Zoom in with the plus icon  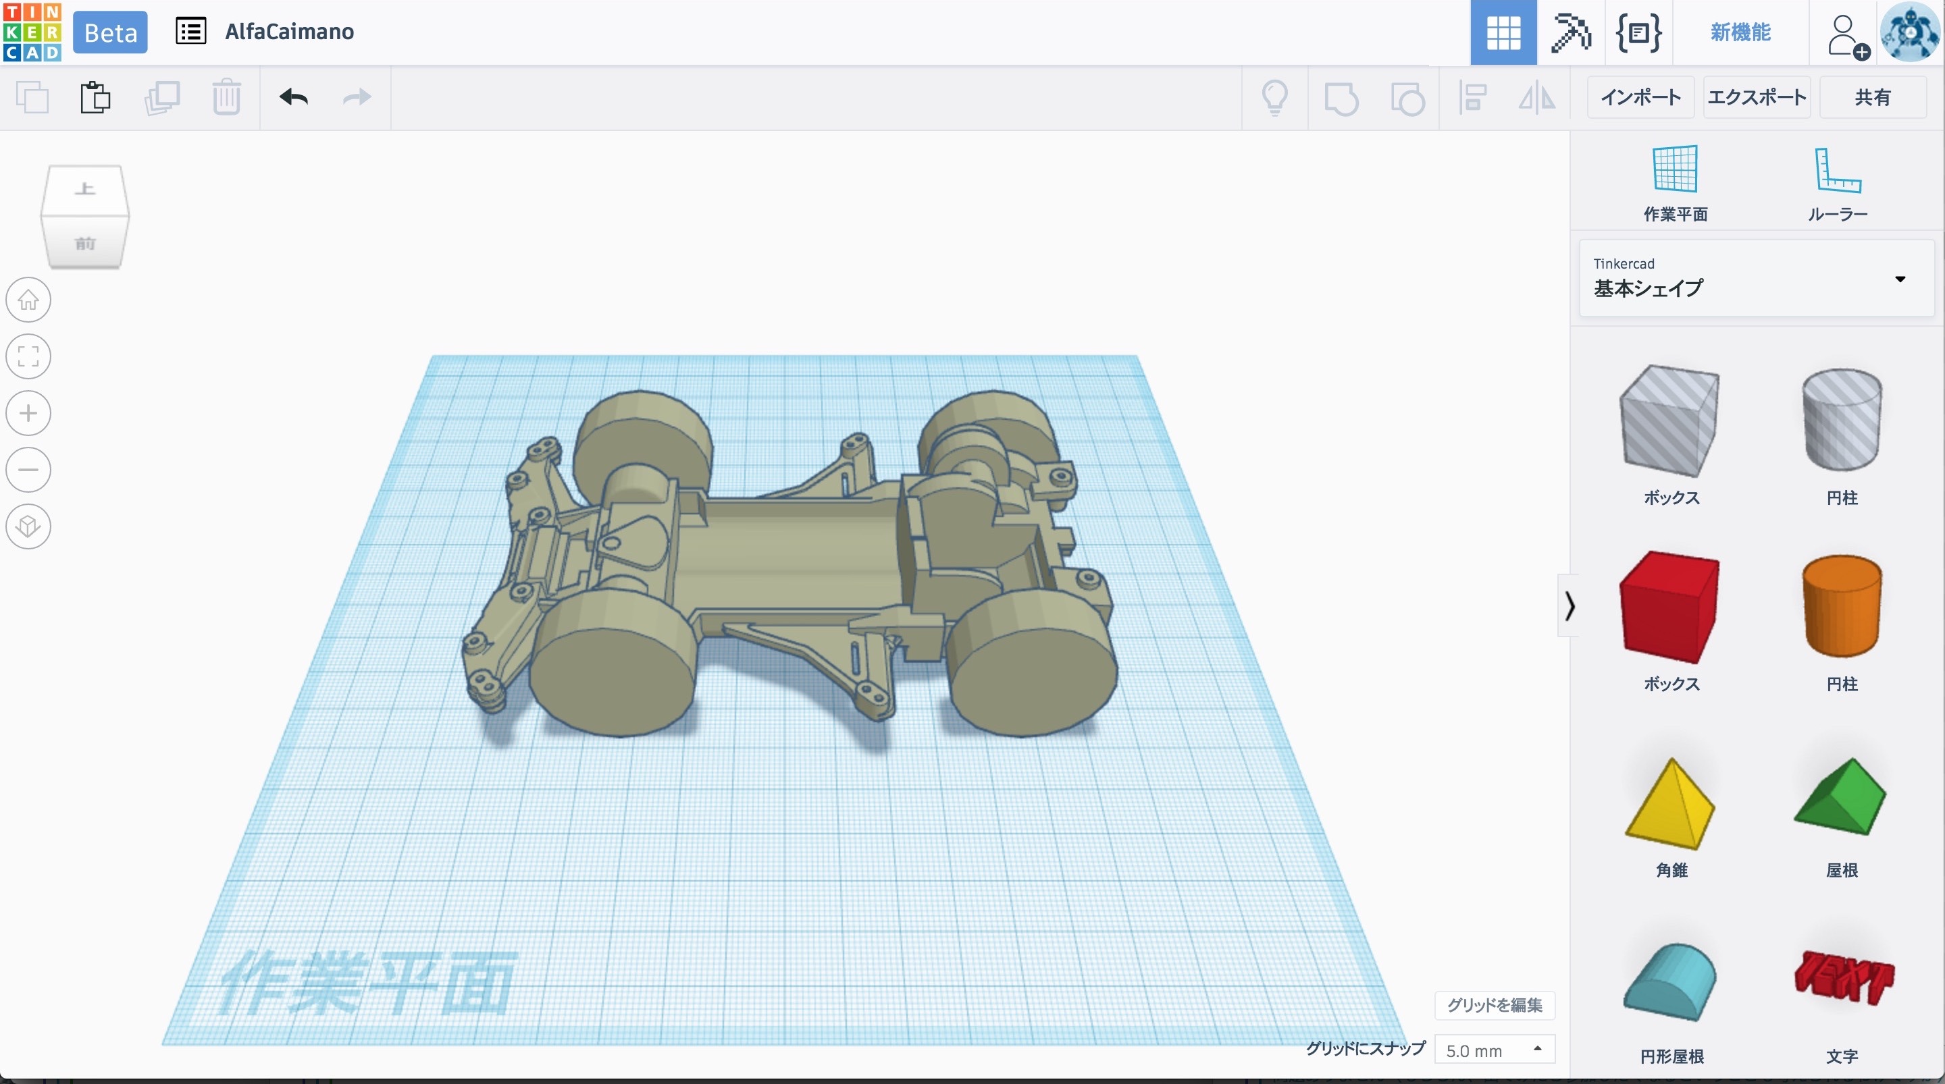tap(28, 413)
